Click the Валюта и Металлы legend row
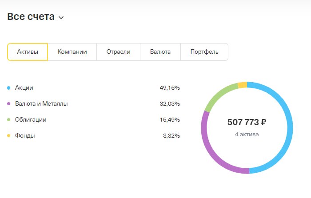The image size is (311, 198). point(93,103)
